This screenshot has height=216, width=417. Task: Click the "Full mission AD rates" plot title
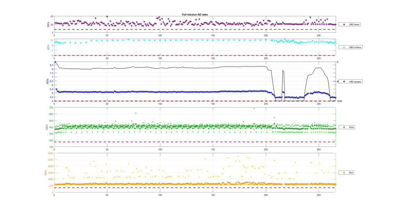tap(195, 15)
